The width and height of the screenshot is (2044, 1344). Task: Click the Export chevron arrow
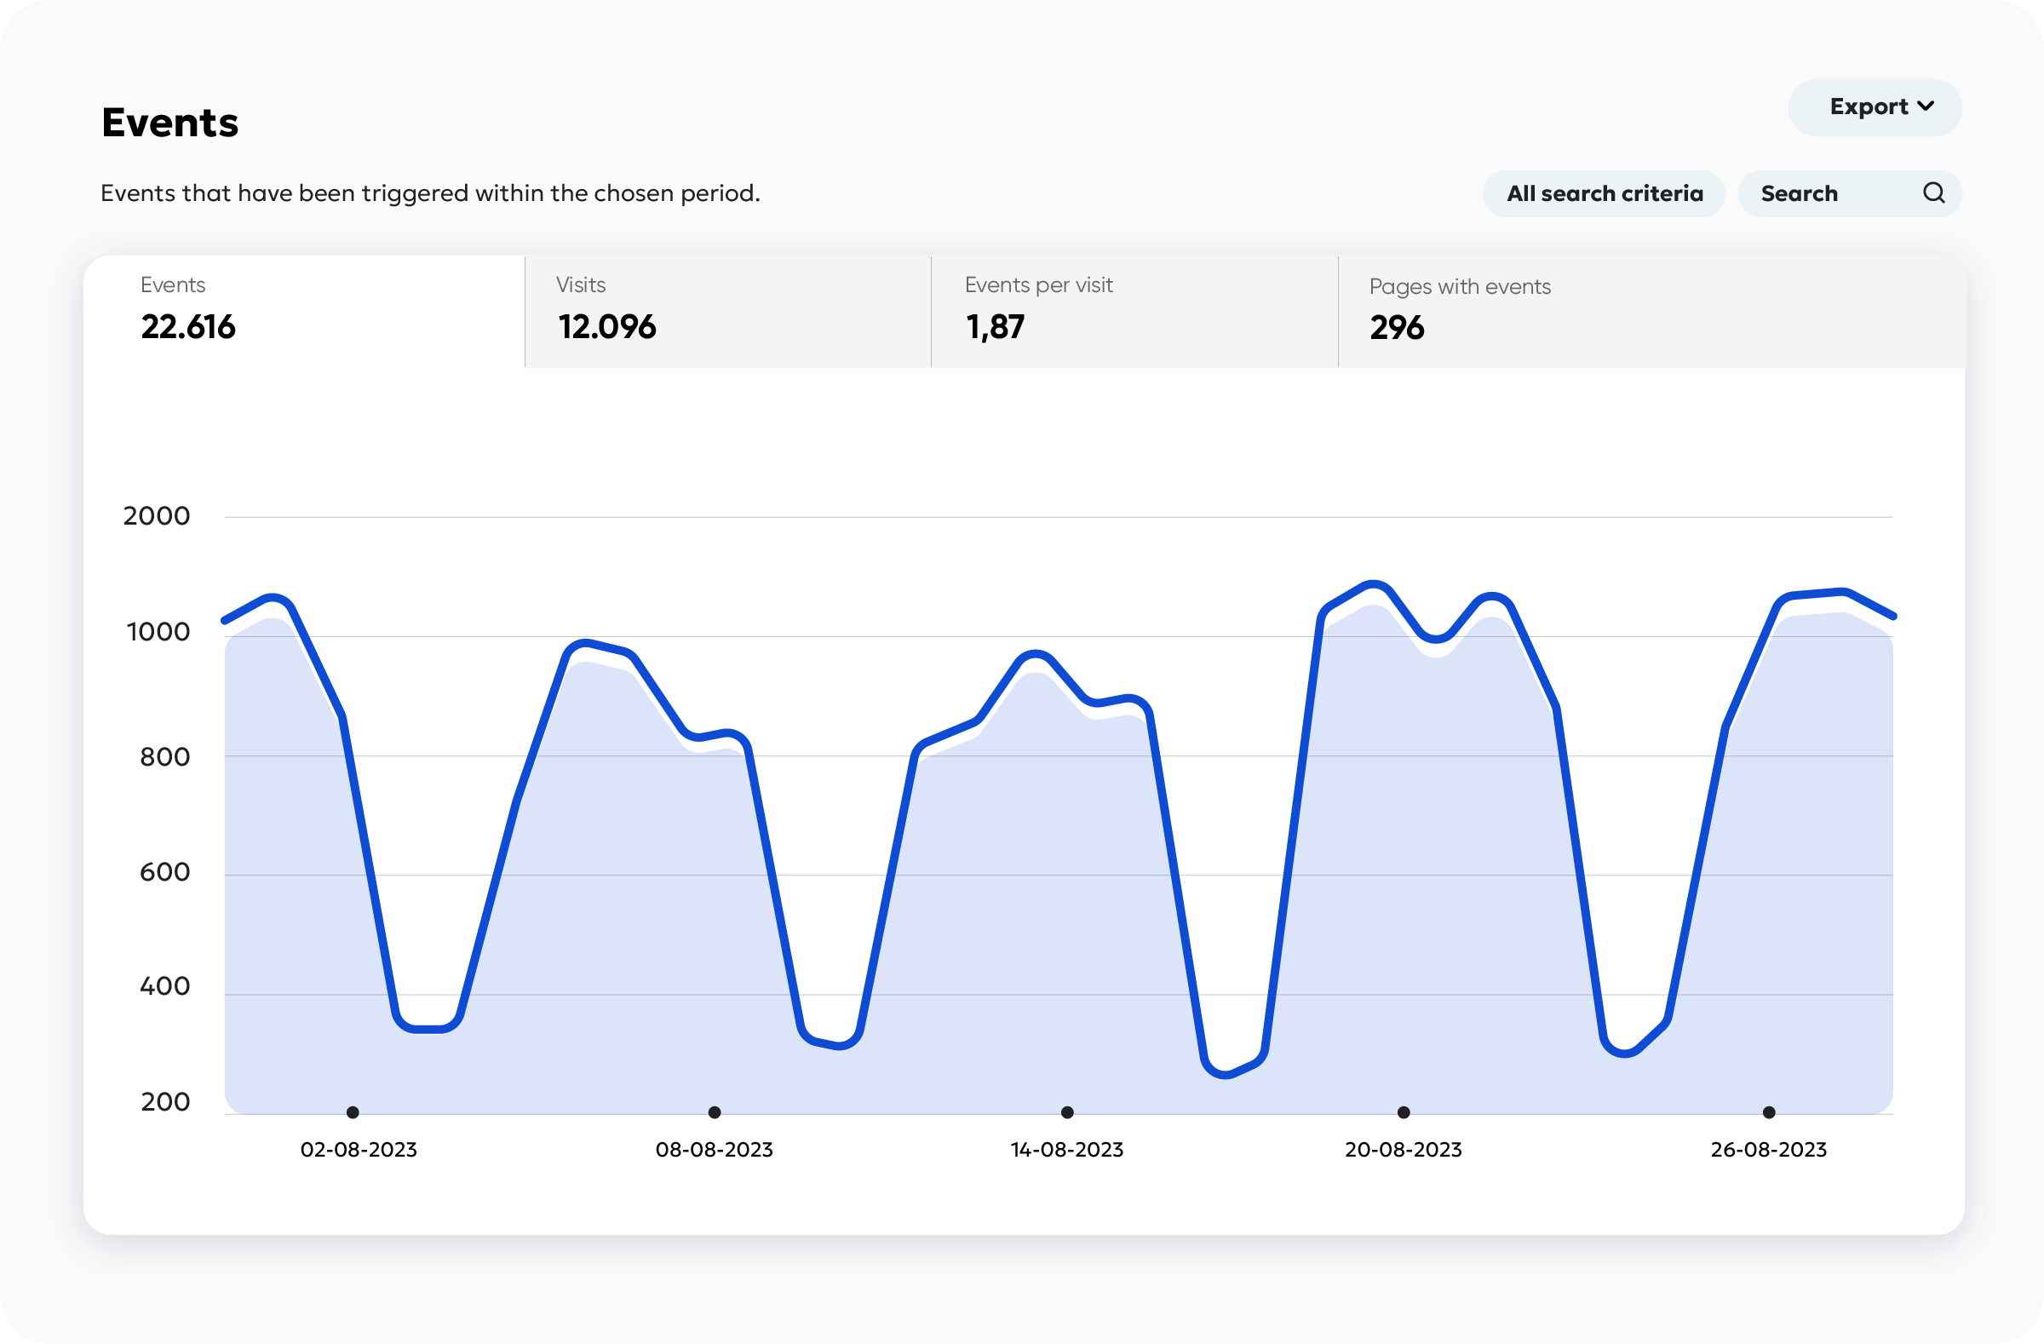[1926, 106]
